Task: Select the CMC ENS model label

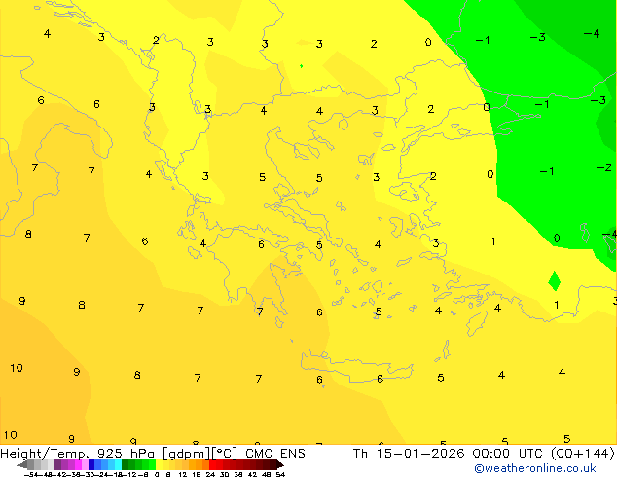Action: click(x=277, y=454)
